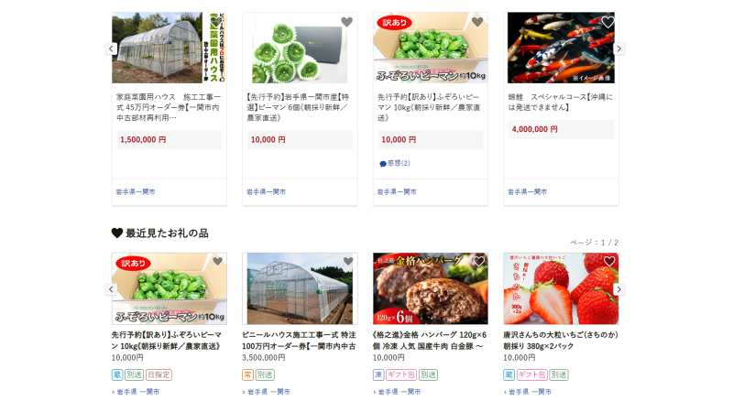
Task: Click 岩手県一関市 under the koi card
Action: pyautogui.click(x=528, y=191)
